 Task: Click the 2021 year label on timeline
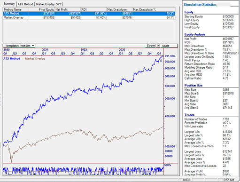[x=45, y=49]
